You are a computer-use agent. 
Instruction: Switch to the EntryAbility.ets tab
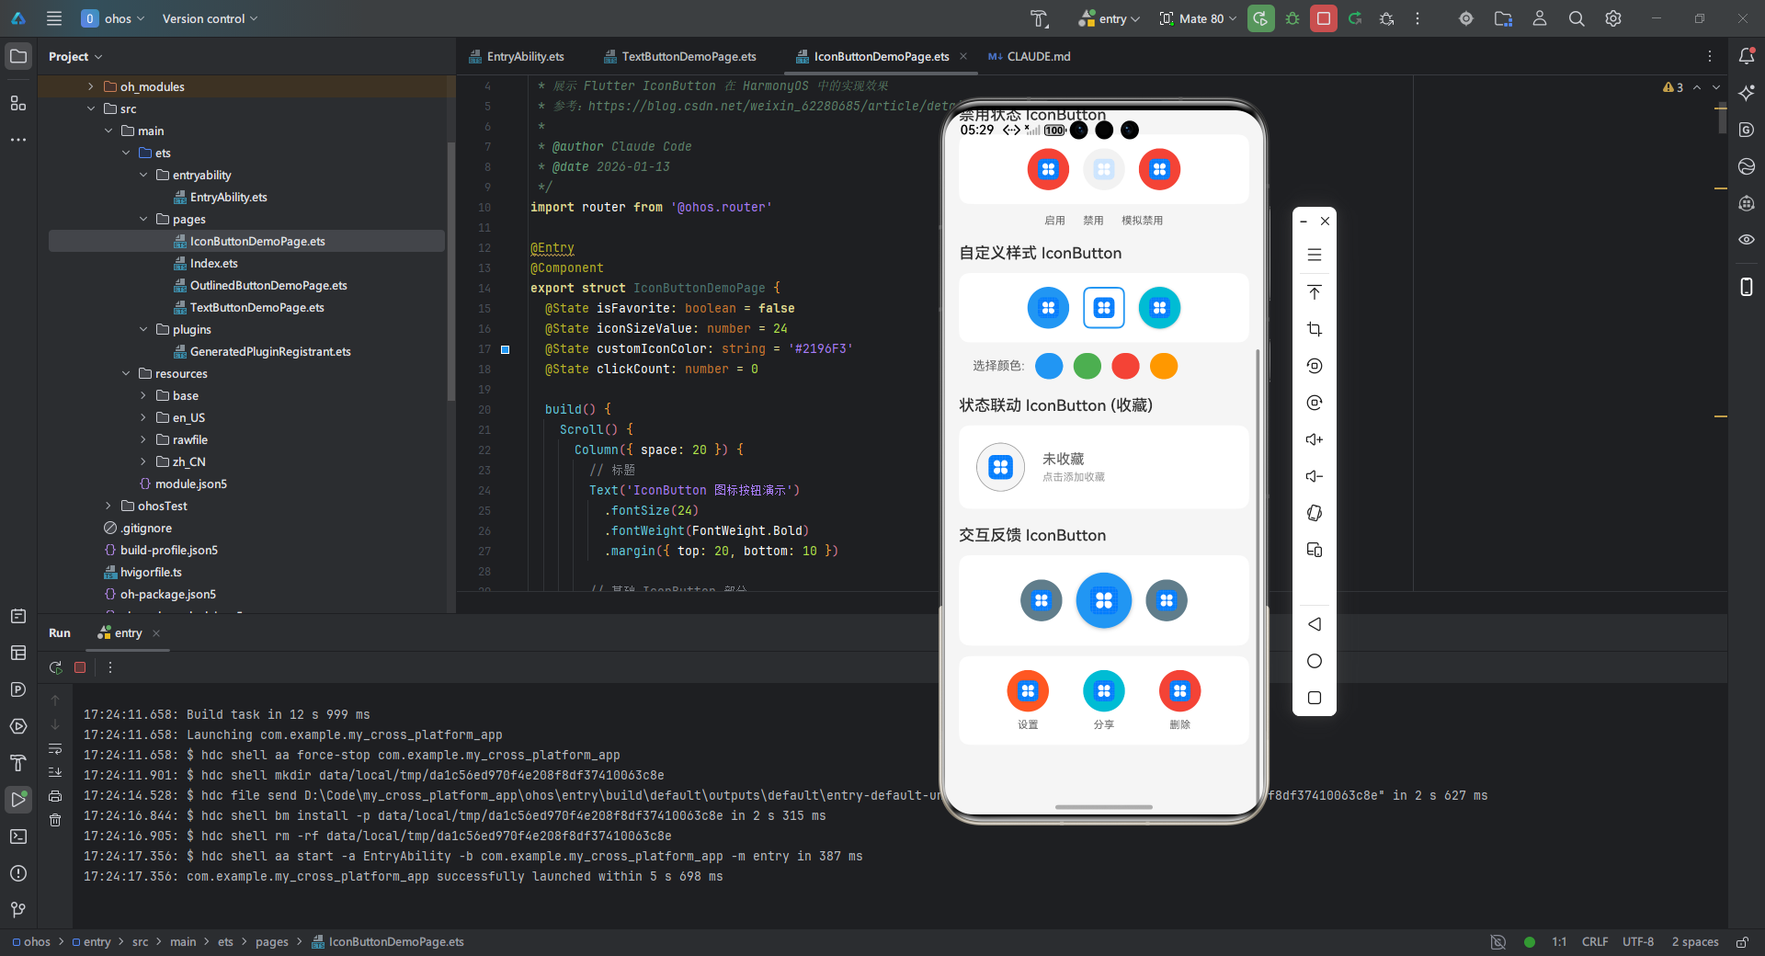point(517,56)
